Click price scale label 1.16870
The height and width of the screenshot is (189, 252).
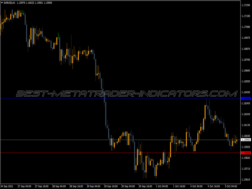point(246,49)
